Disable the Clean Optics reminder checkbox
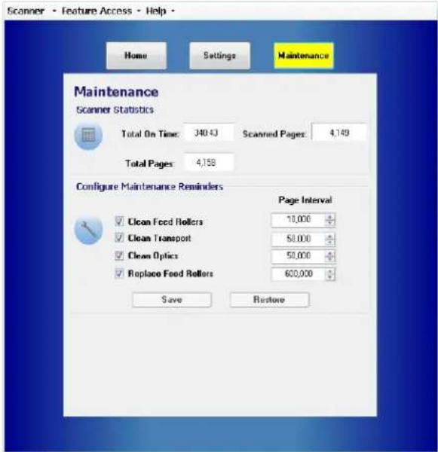This screenshot has width=438, height=452. (x=119, y=255)
